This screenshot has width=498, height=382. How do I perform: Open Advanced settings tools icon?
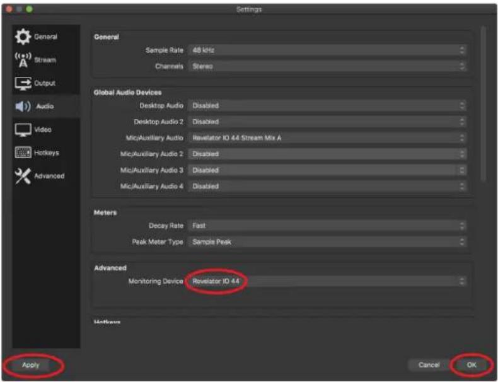coord(23,176)
